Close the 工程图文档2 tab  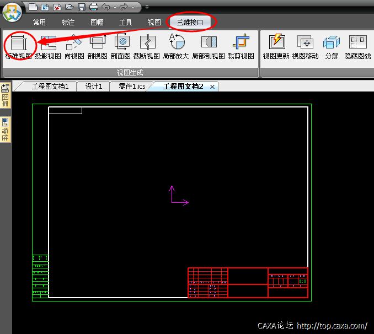pos(212,87)
